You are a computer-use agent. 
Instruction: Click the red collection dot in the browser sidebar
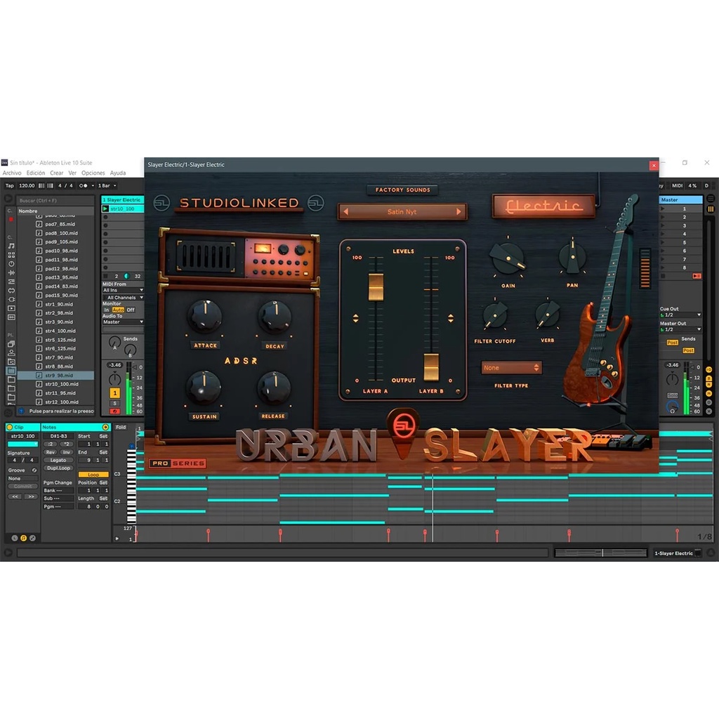coord(11,220)
